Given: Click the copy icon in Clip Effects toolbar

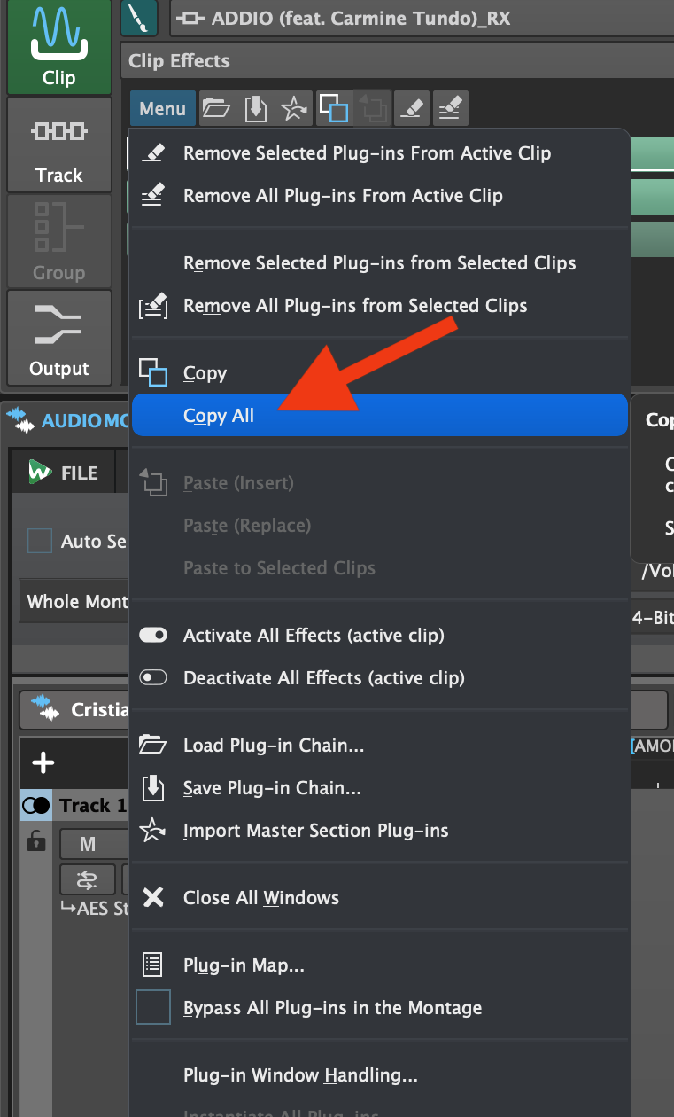Looking at the screenshot, I should coord(334,109).
